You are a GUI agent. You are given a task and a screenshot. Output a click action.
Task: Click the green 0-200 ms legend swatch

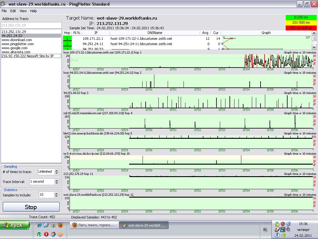pos(301,17)
